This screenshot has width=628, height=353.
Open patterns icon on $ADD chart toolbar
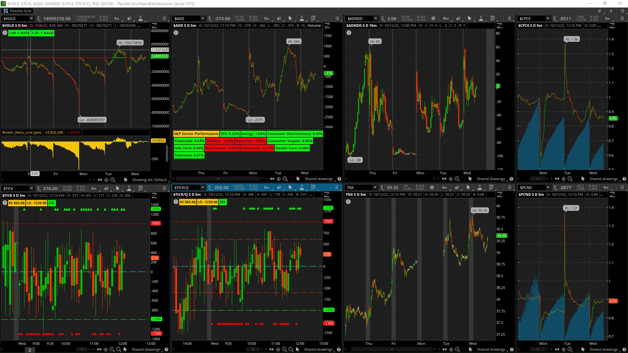point(313,19)
